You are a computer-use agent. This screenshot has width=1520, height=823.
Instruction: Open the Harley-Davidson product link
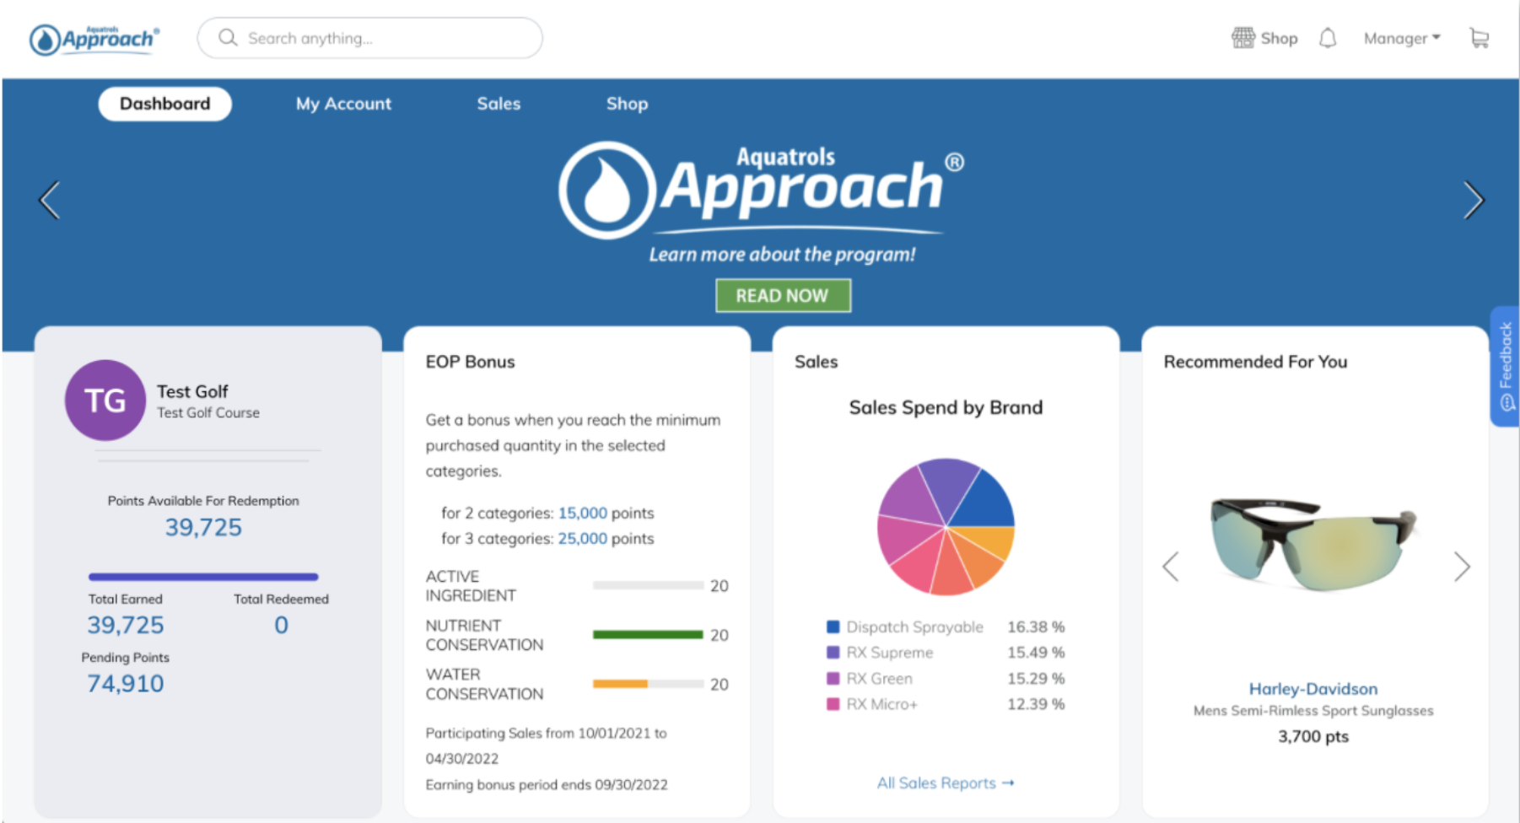1313,689
